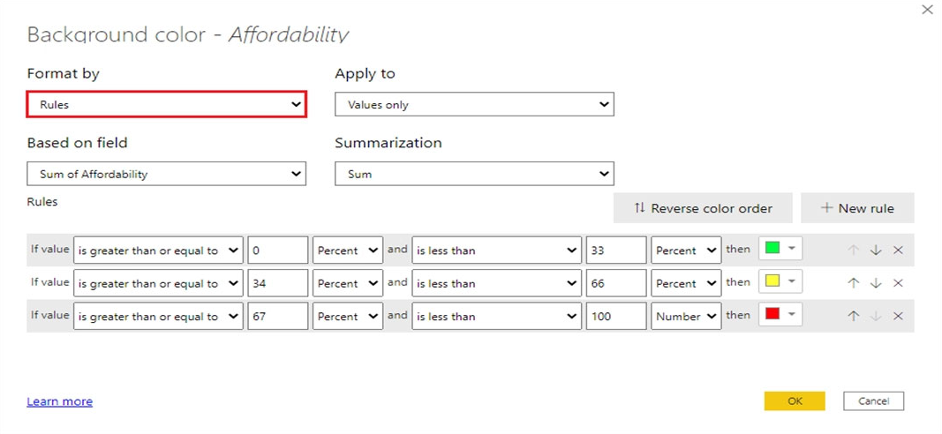Open second rule's 'is less than' dropdown
The height and width of the screenshot is (434, 942).
497,283
